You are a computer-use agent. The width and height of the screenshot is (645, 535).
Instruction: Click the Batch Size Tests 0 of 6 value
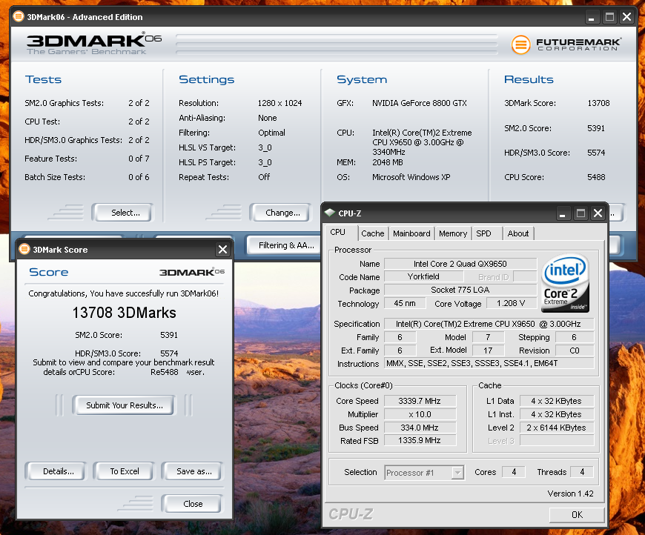click(139, 177)
